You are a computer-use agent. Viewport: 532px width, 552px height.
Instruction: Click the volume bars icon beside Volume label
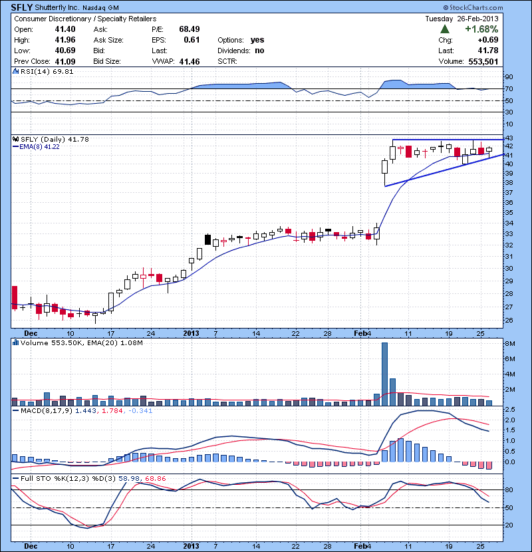[x=15, y=343]
